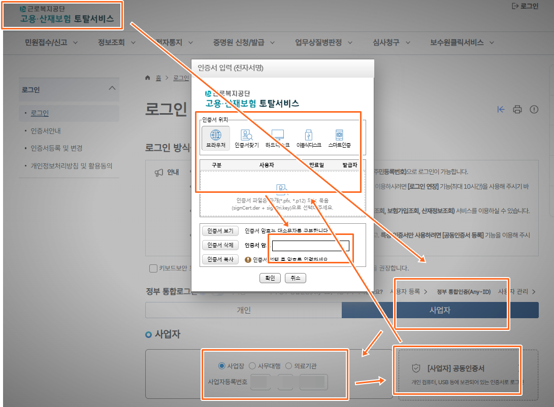Select the 하드디스크 certificate location
Image resolution: width=554 pixels, height=407 pixels.
(277, 138)
